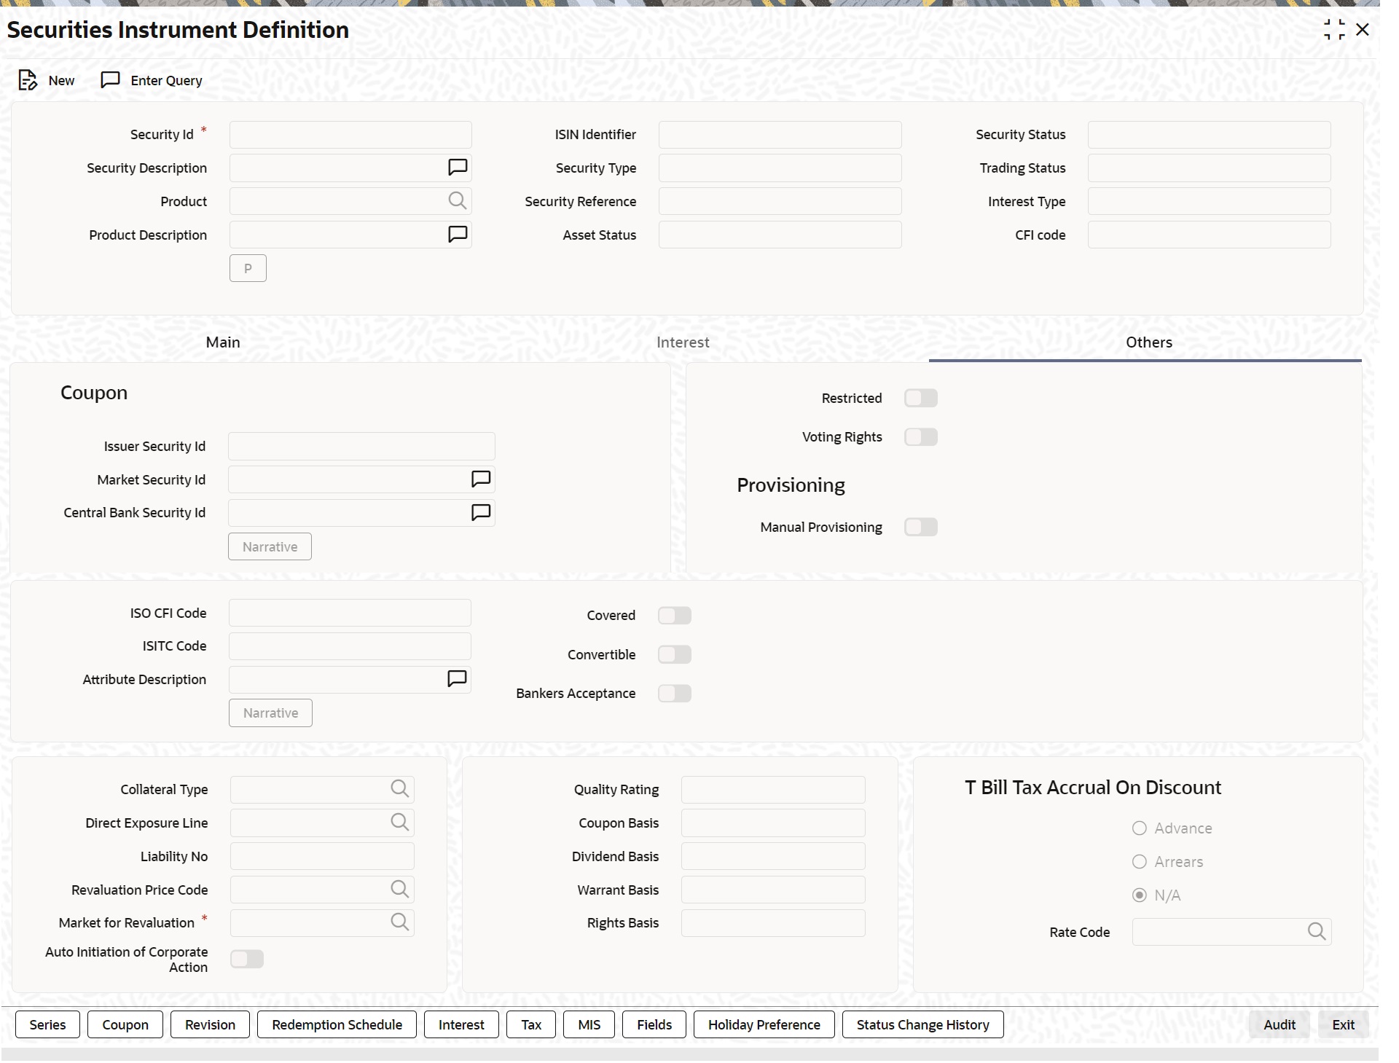Viewport: 1399px width, 1063px height.
Task: Open Direct Exposure Line lookup list
Action: coord(399,822)
